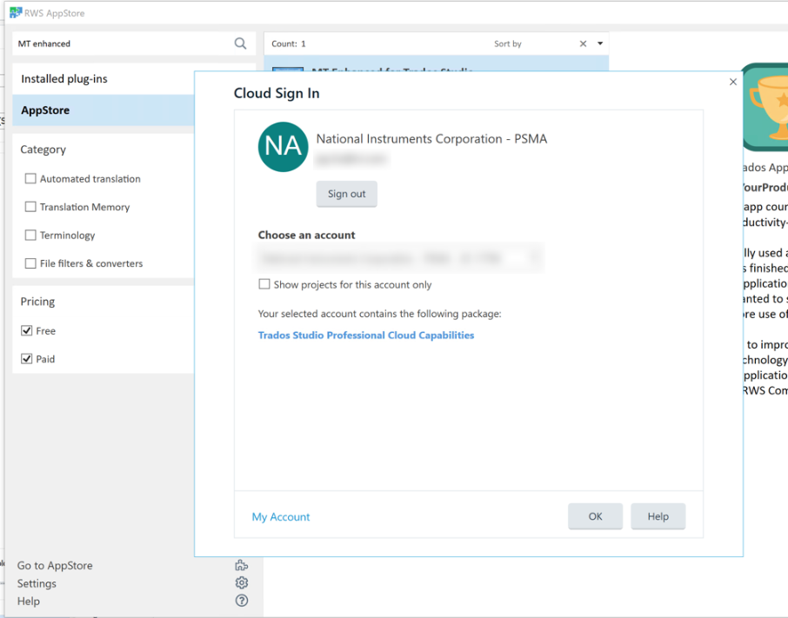Click the Help question mark icon
This screenshot has height=618, width=788.
pos(242,601)
